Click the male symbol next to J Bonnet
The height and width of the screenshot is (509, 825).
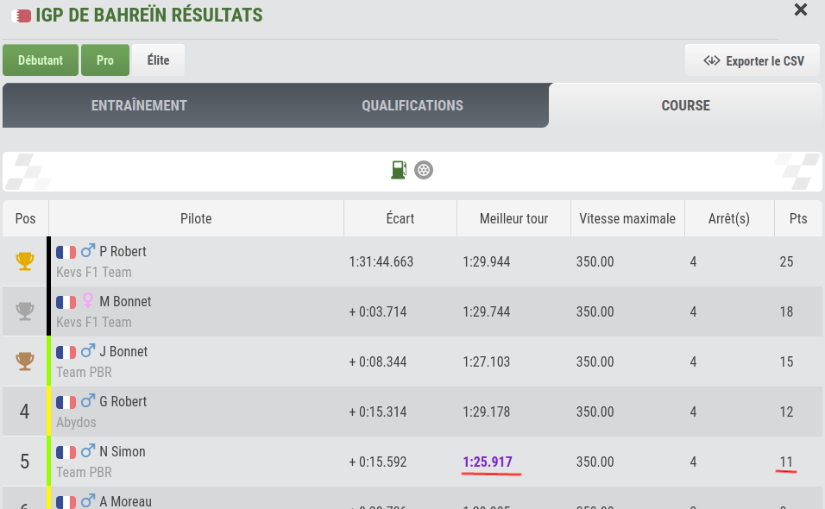pos(88,350)
